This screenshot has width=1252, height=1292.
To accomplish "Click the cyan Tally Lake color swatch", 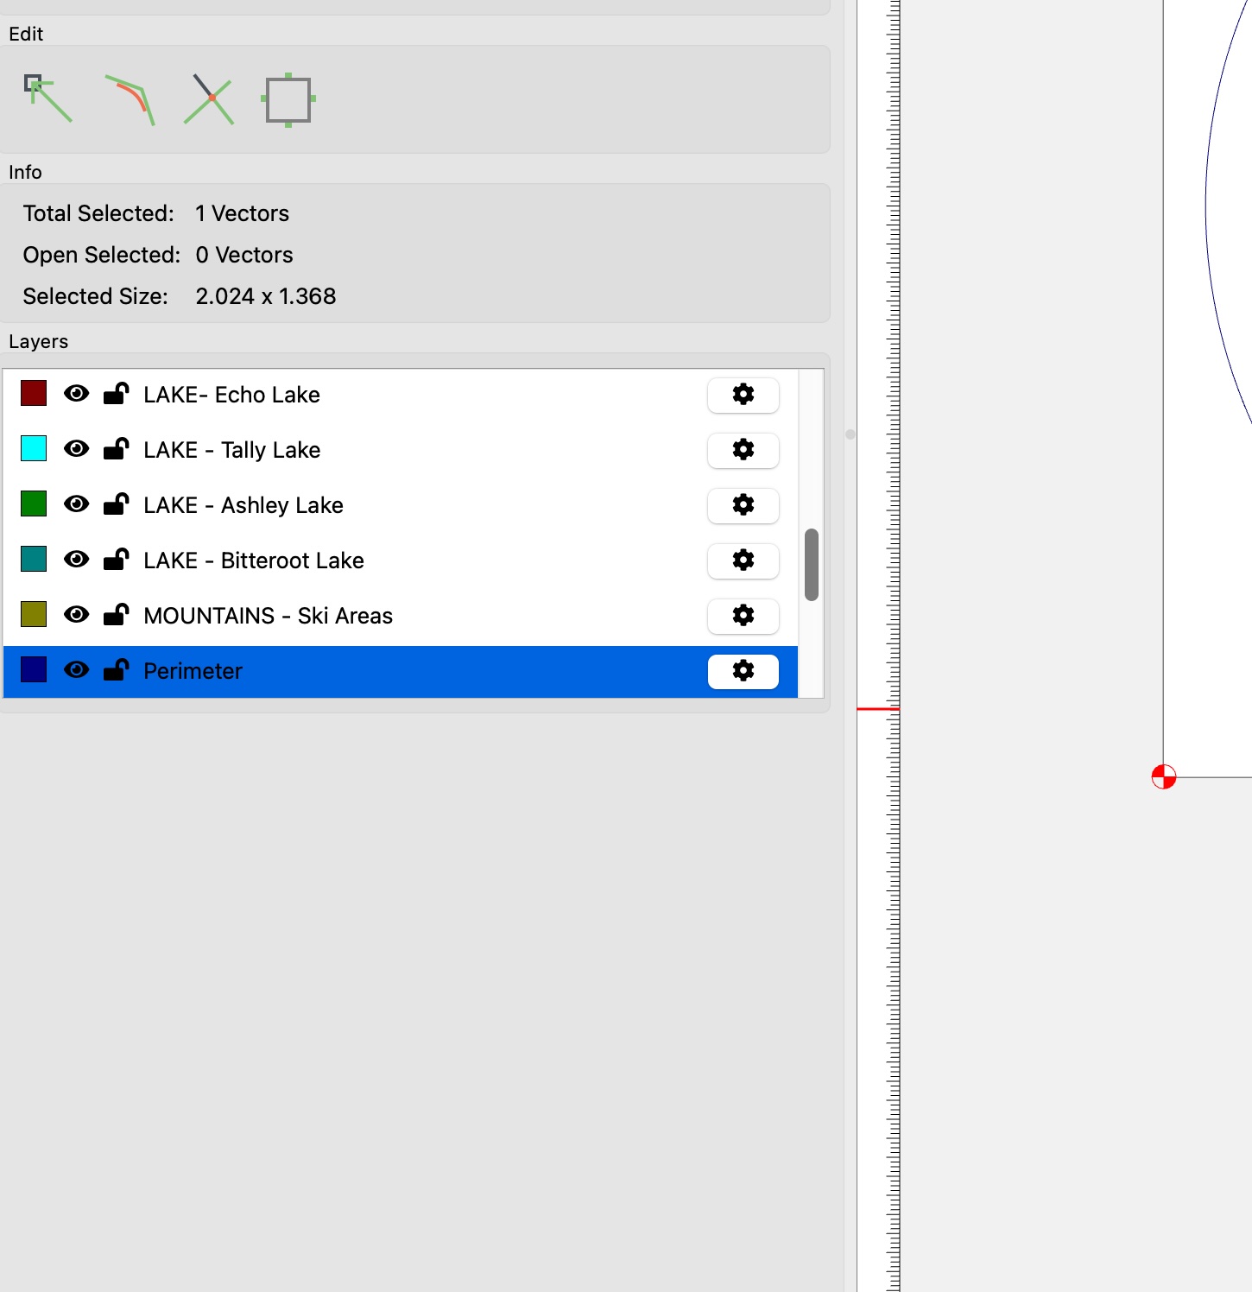I will coord(34,449).
